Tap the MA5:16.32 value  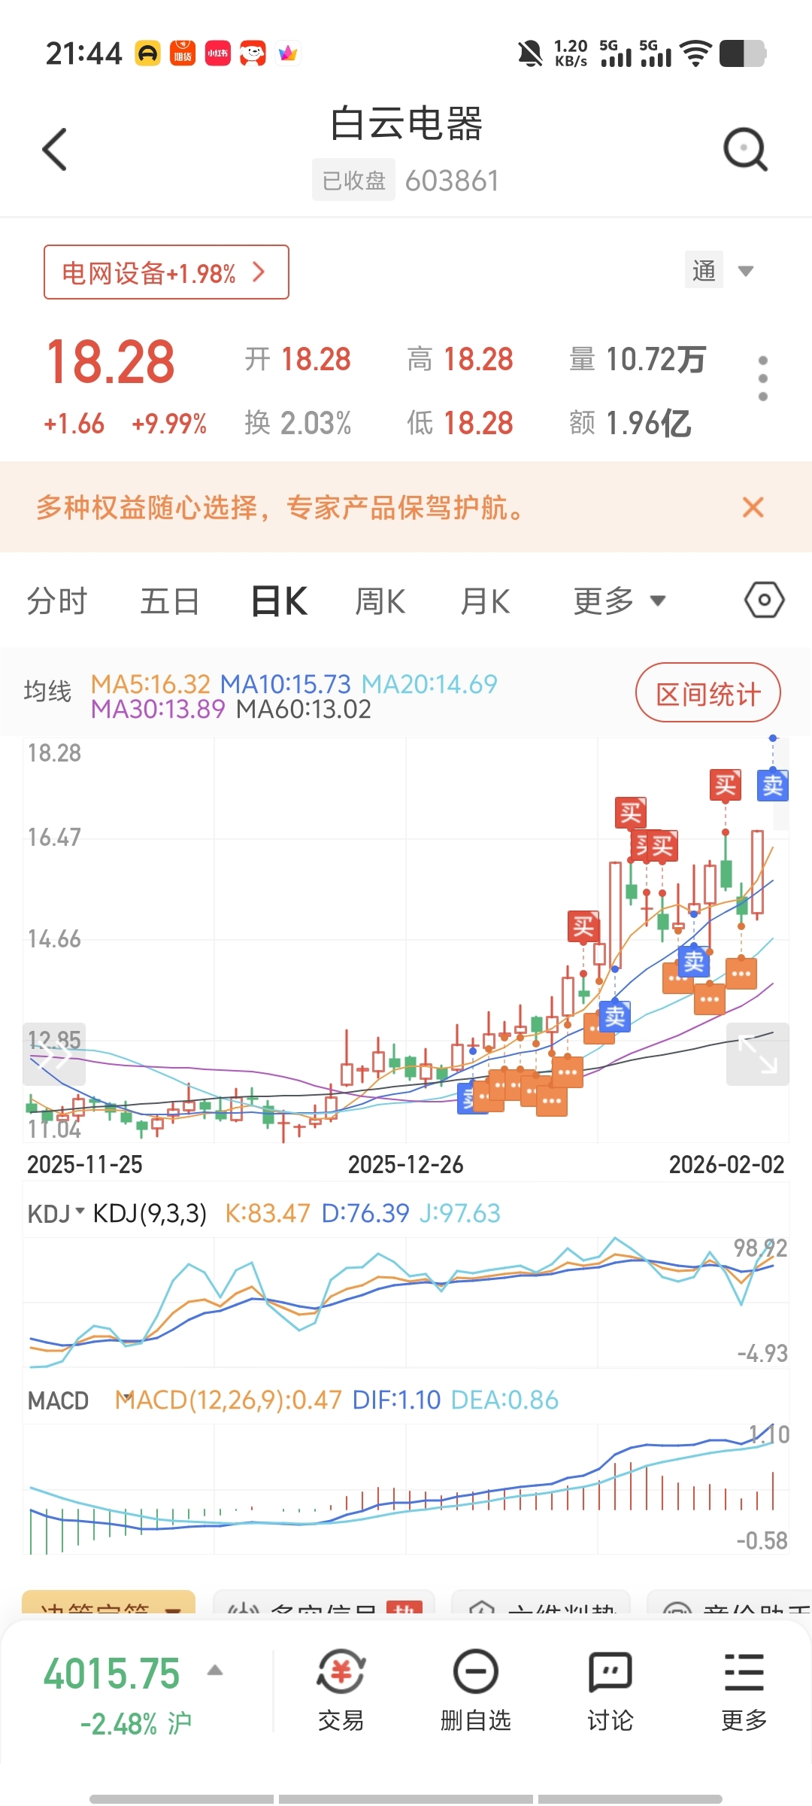[x=150, y=684]
